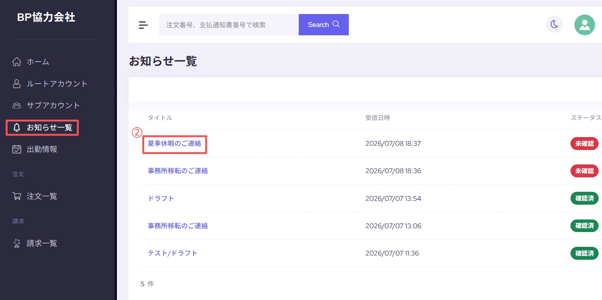Click the ステータス column header

coord(586,118)
